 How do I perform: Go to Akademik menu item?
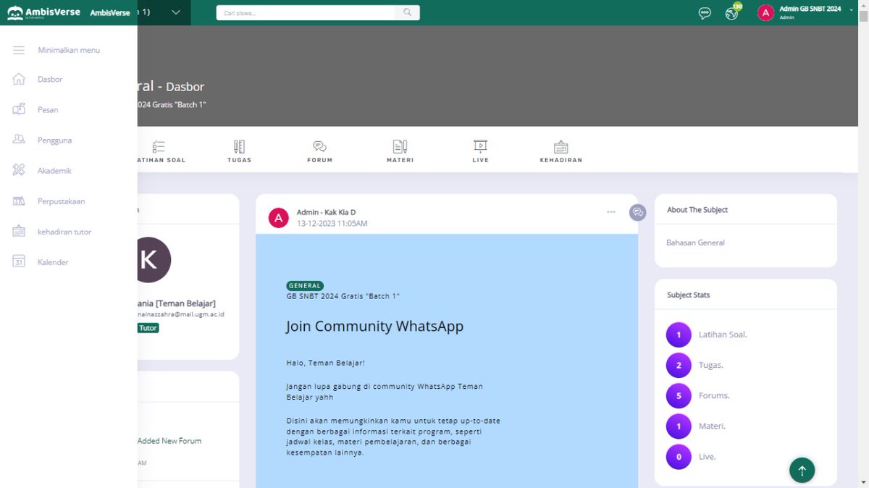54,171
